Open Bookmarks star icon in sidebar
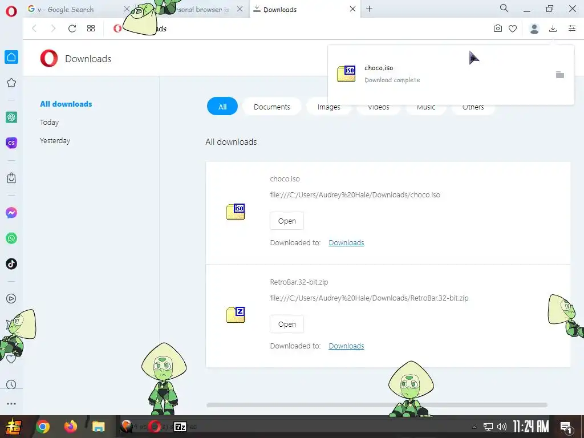The image size is (584, 438). coord(11,83)
